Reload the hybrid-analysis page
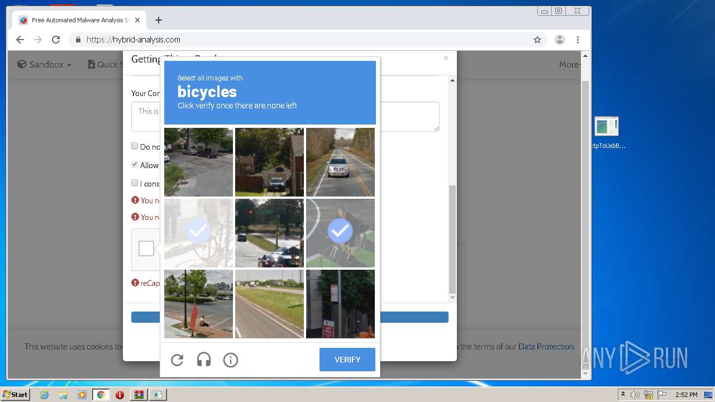Viewport: 715px width, 402px height. 56,40
